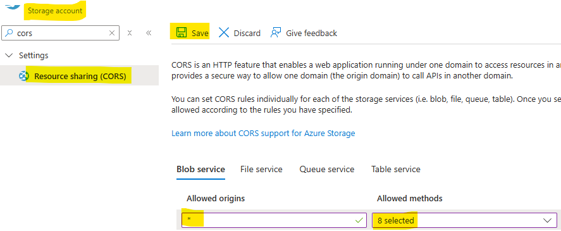Image resolution: width=561 pixels, height=231 pixels.
Task: Collapse the Settings section chevron
Action: [9, 56]
